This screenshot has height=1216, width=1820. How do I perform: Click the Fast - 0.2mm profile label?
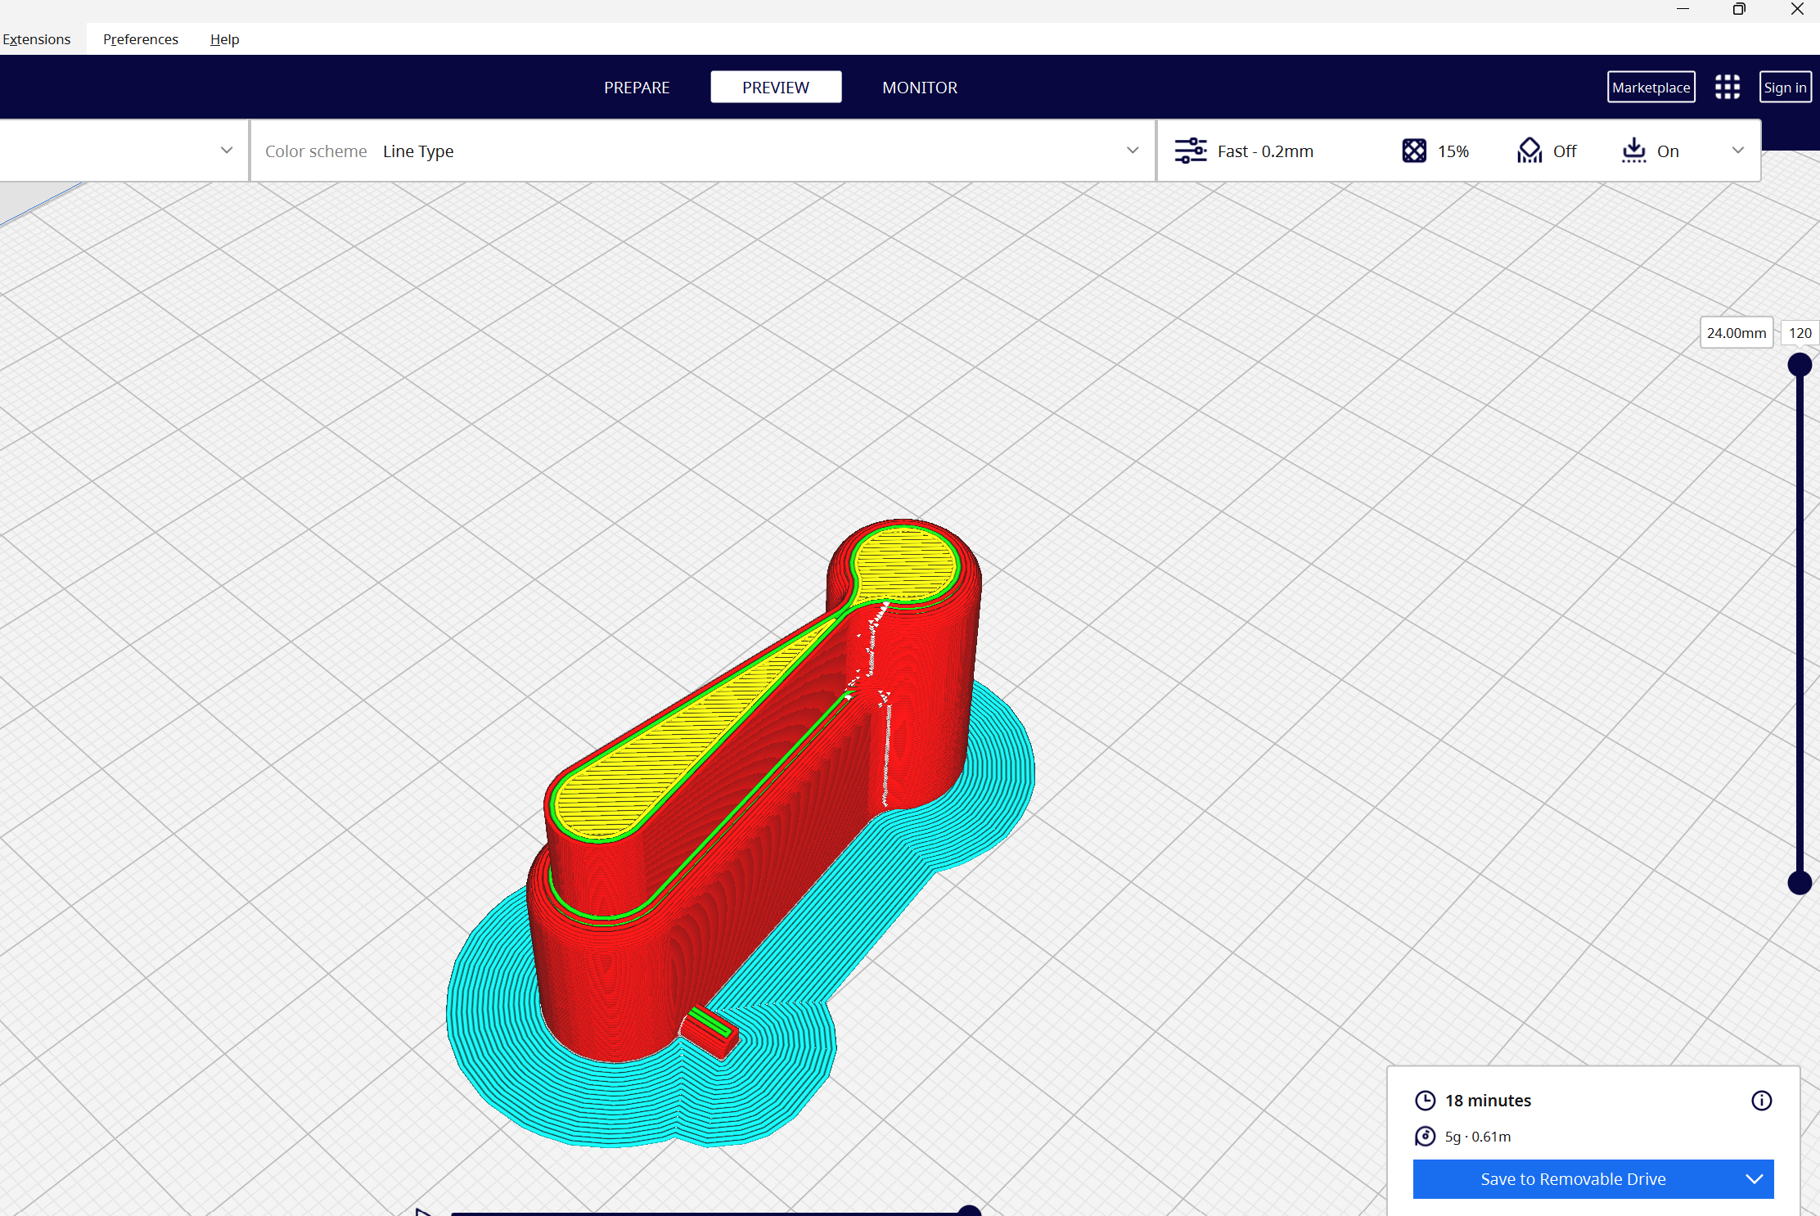pyautogui.click(x=1265, y=151)
